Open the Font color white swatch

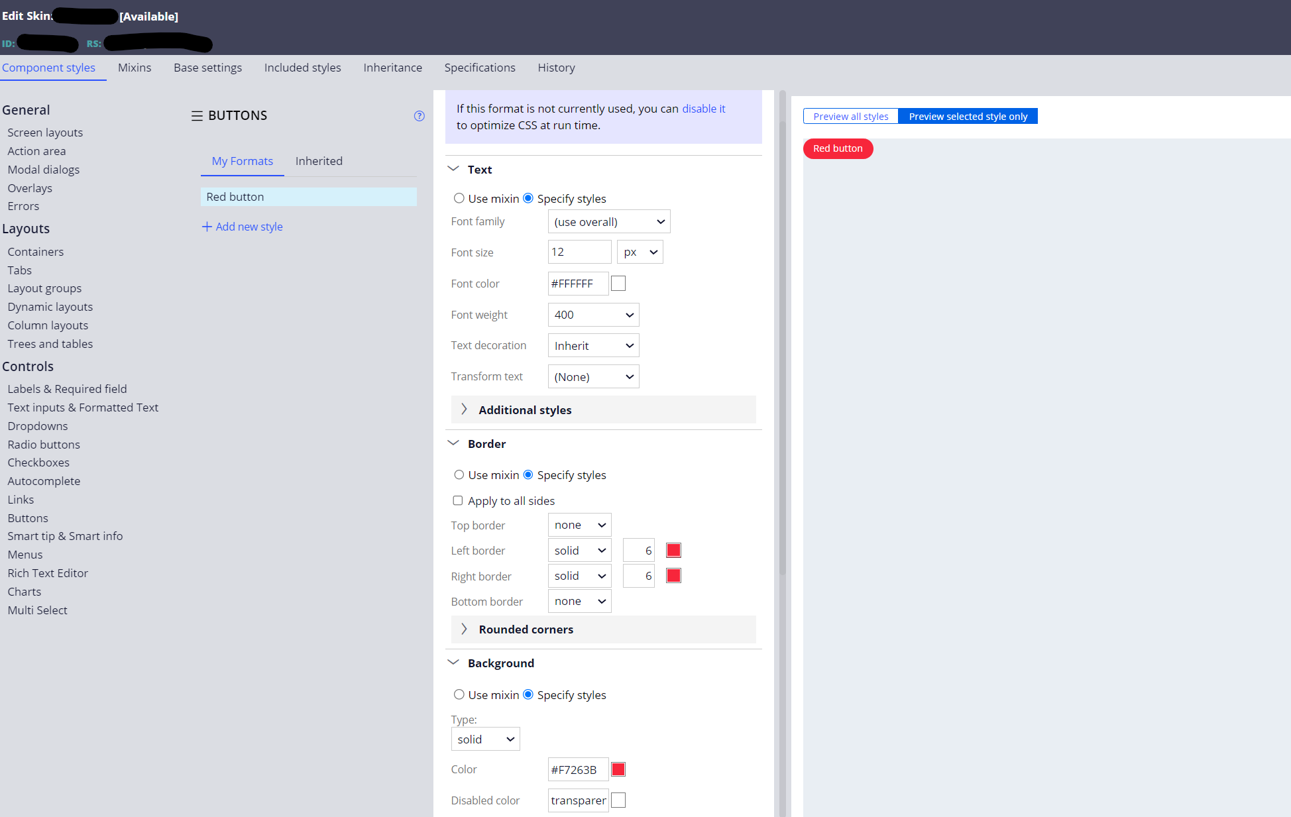(618, 284)
